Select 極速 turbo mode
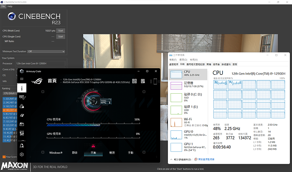Viewport: 292px width, 172px height. click(112, 153)
